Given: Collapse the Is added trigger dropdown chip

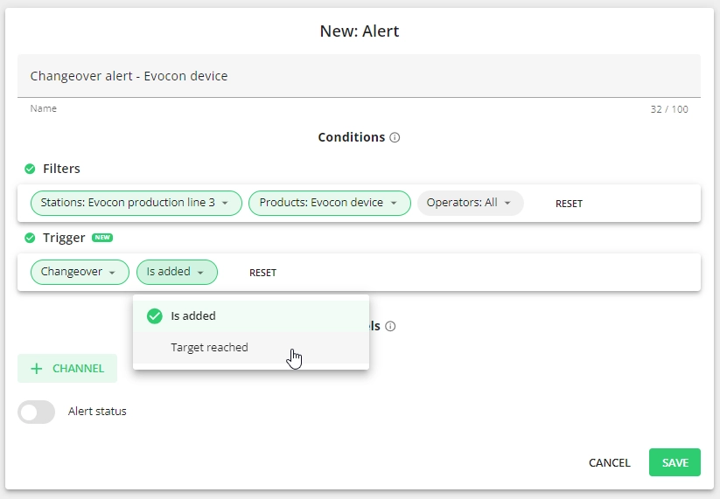Looking at the screenshot, I should (177, 273).
